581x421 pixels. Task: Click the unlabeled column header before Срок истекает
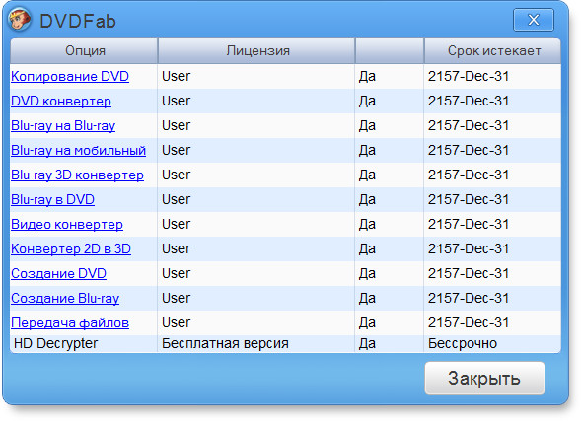pos(390,50)
